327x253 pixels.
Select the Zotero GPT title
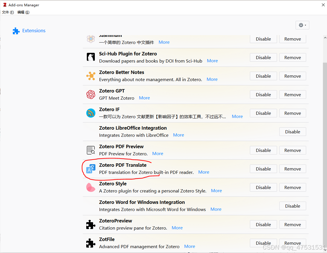[112, 91]
